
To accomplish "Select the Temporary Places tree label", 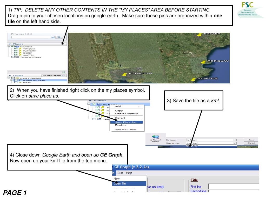I will [31, 57].
